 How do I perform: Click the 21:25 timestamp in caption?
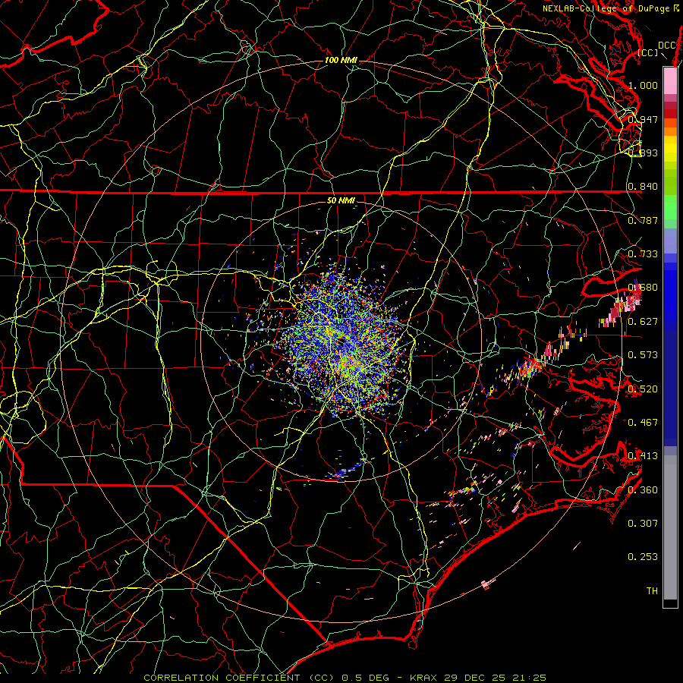pos(528,678)
